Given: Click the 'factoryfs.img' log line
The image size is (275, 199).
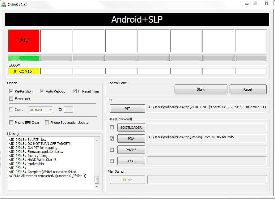Looking at the screenshot, I should 28,156.
